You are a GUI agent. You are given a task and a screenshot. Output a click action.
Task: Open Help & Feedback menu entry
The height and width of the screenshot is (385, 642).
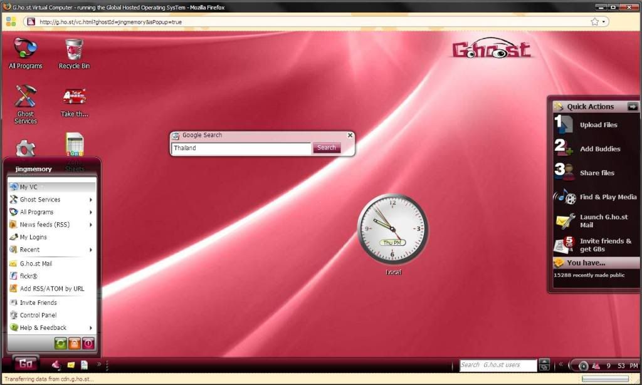51,328
